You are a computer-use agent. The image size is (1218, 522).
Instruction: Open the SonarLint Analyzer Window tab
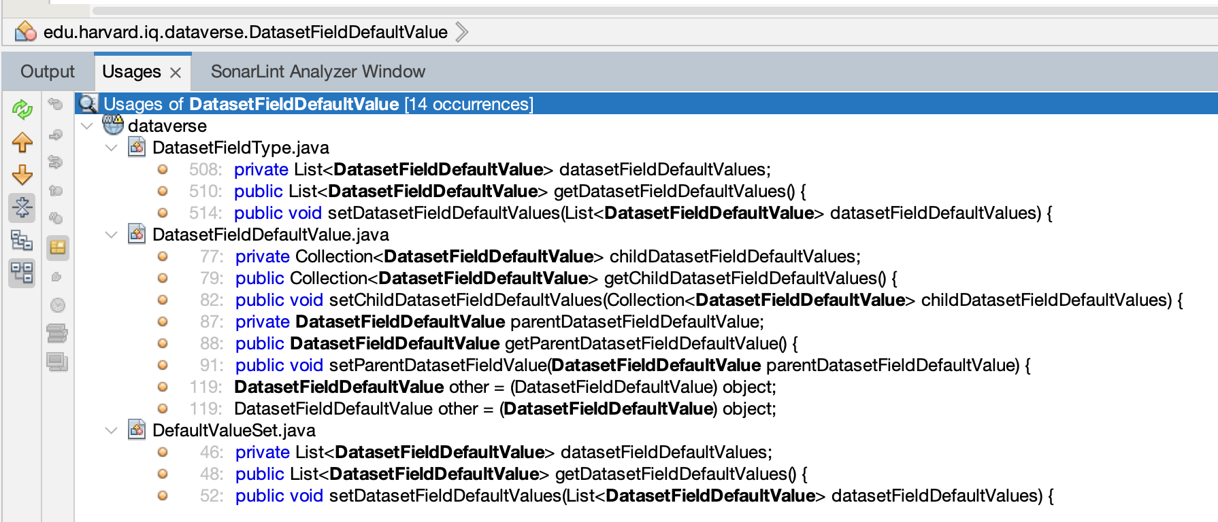point(318,71)
